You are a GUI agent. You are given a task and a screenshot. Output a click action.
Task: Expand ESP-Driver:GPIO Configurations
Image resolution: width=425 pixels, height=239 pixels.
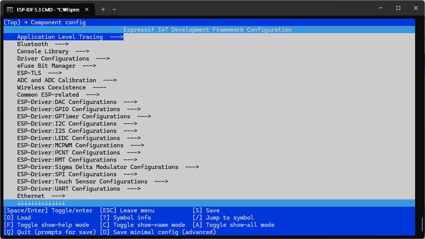[79, 109]
